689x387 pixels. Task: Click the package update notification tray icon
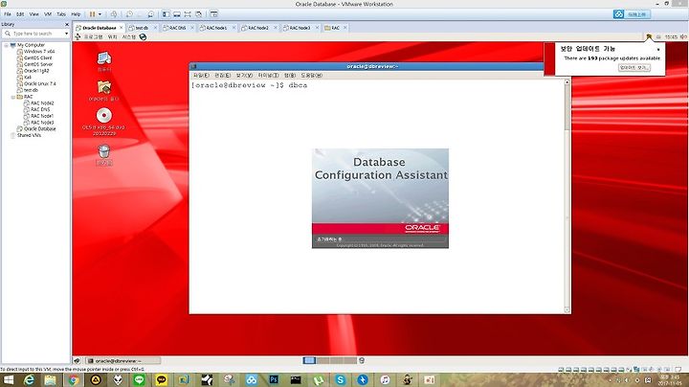pos(649,37)
